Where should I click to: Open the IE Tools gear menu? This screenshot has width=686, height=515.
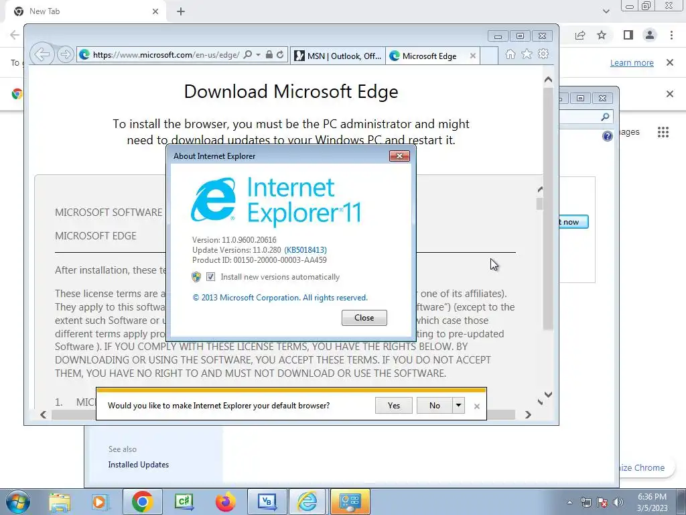click(543, 54)
